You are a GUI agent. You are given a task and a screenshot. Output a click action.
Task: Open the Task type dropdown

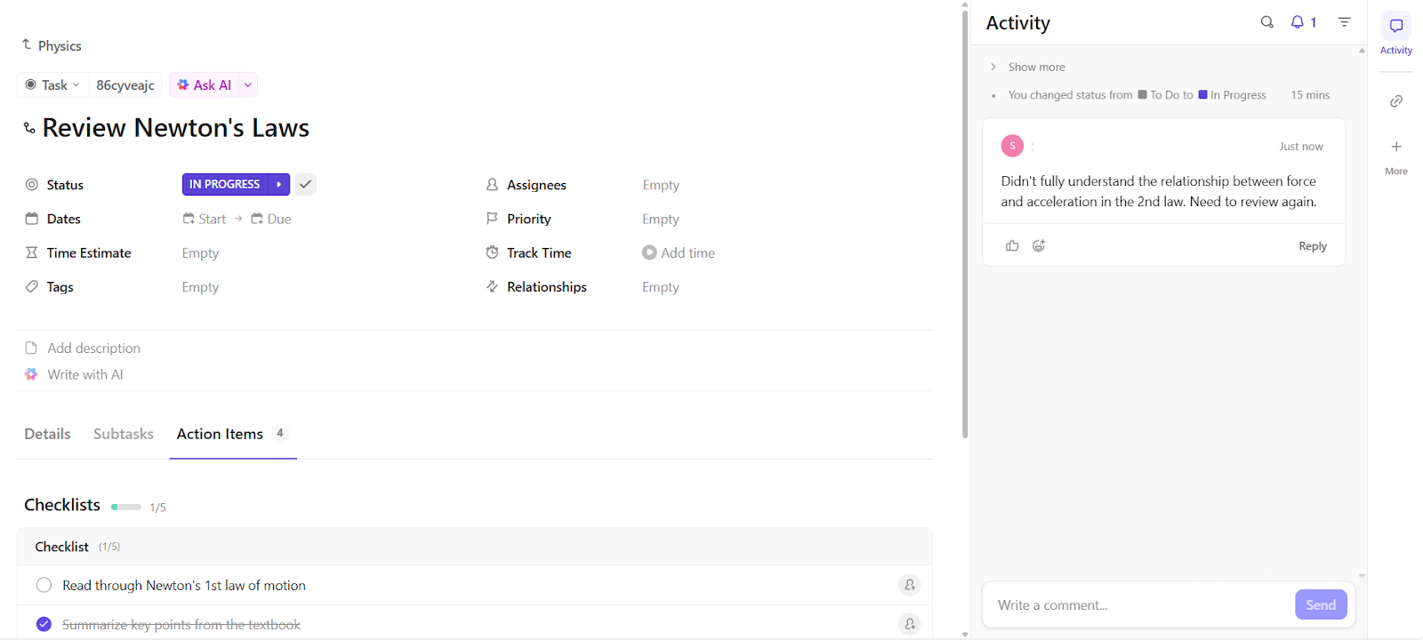tap(53, 85)
